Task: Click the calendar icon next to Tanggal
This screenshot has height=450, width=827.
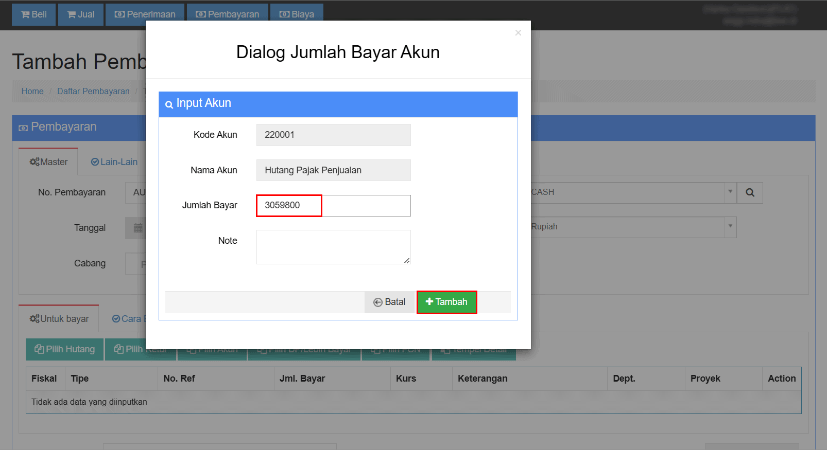Action: click(x=137, y=228)
